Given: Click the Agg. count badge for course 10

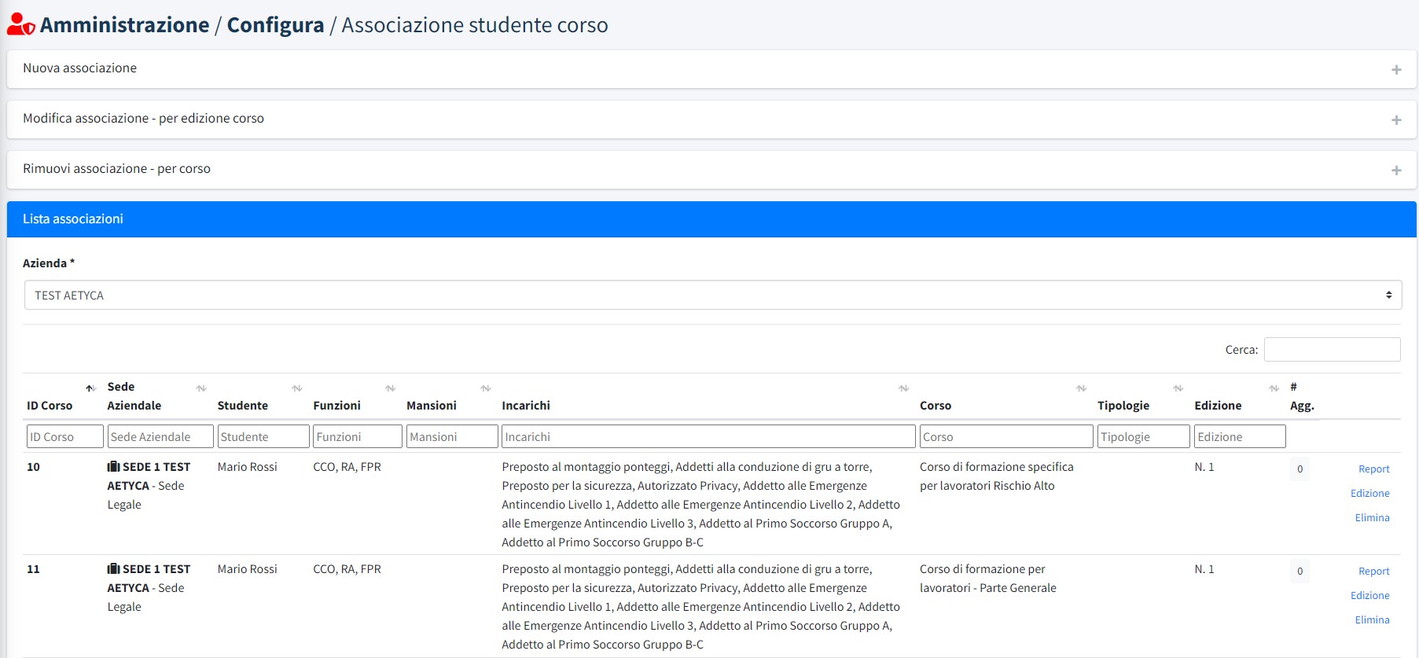Looking at the screenshot, I should point(1300,469).
